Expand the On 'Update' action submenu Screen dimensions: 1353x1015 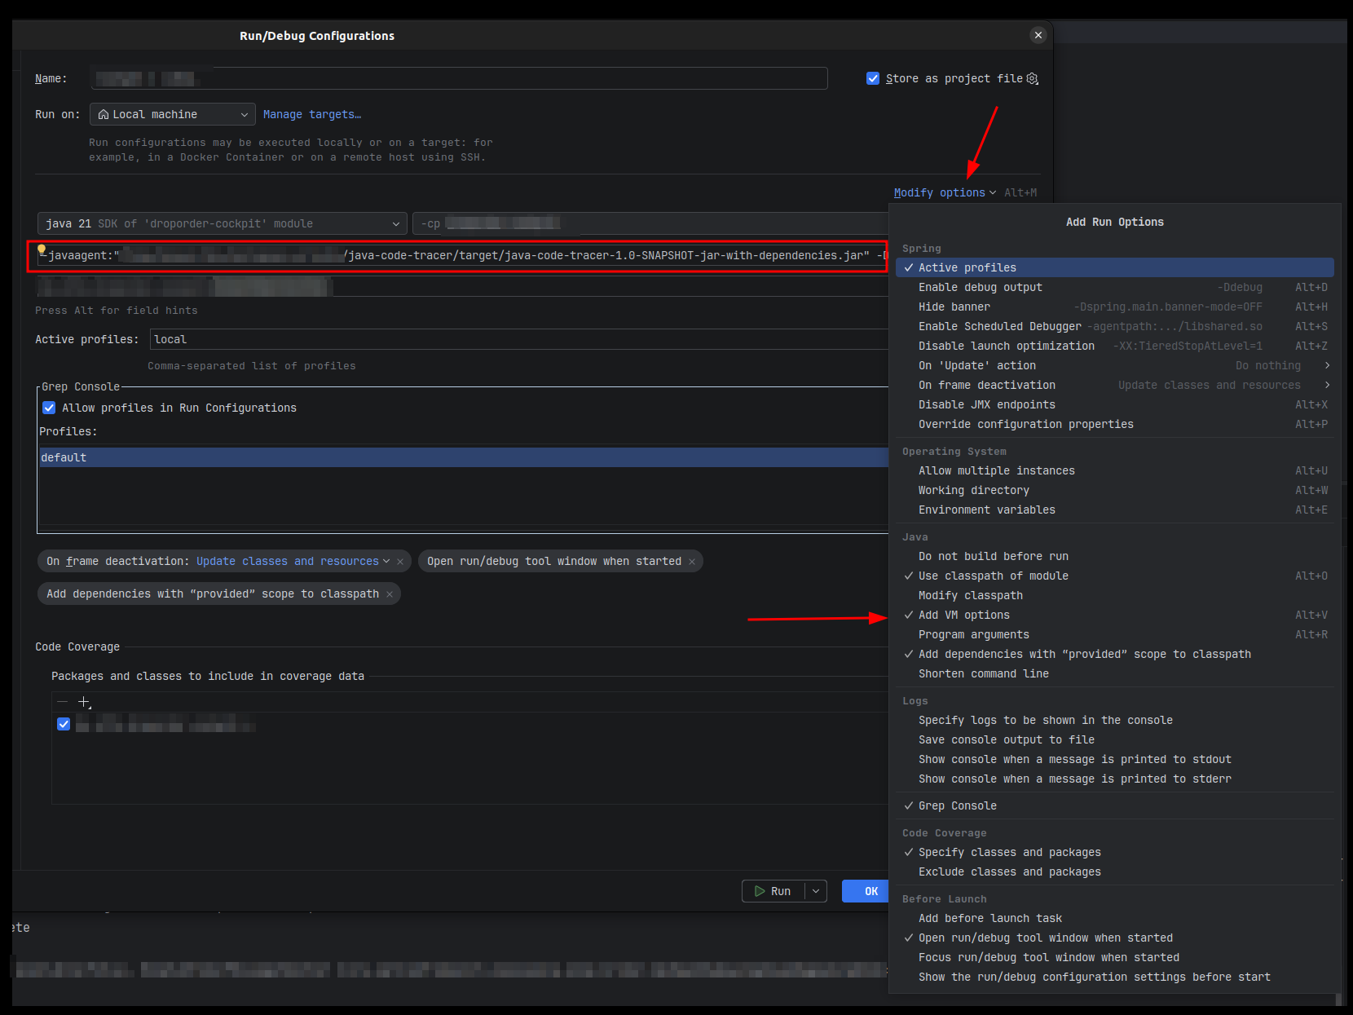(1327, 365)
